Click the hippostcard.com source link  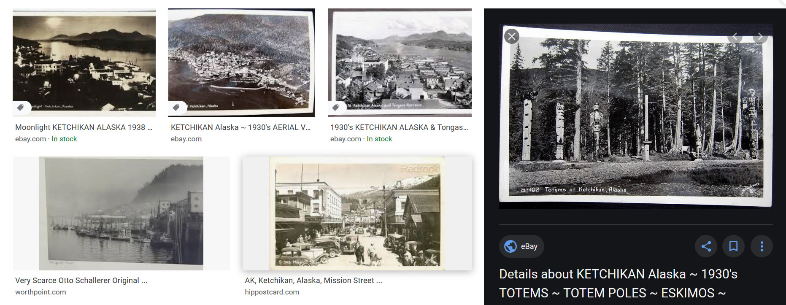[272, 292]
